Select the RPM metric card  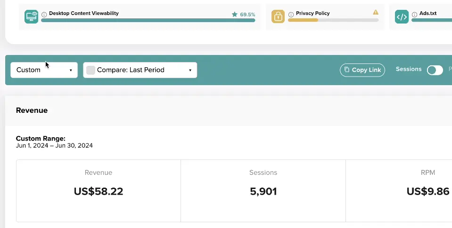click(x=399, y=191)
